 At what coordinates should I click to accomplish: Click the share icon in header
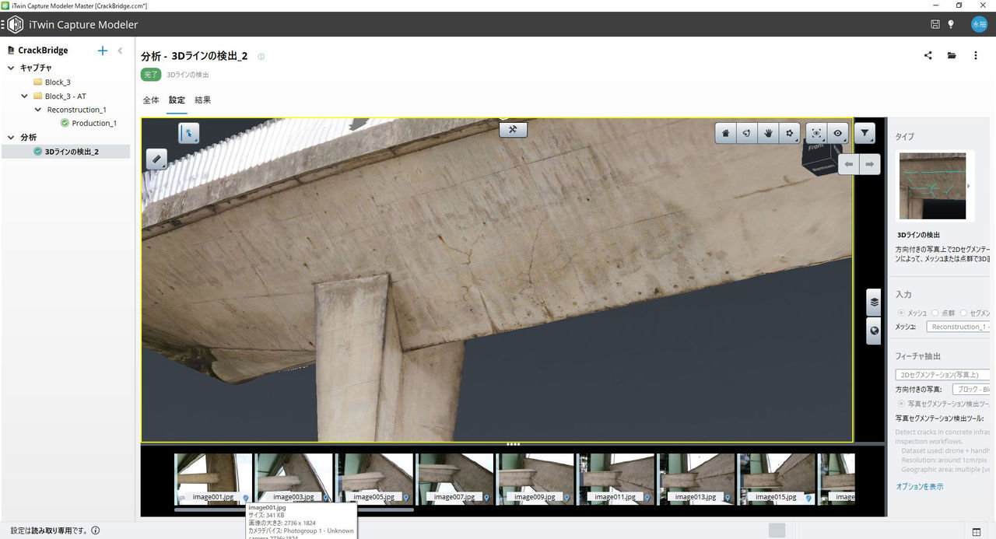[x=928, y=55]
